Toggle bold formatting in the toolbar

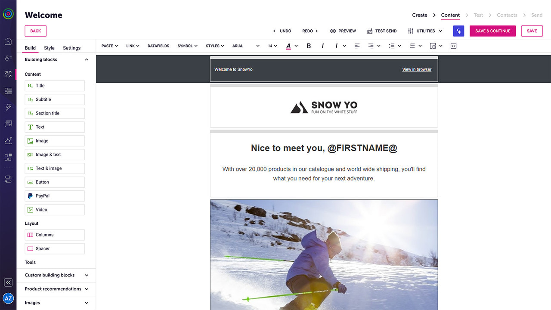coord(309,46)
